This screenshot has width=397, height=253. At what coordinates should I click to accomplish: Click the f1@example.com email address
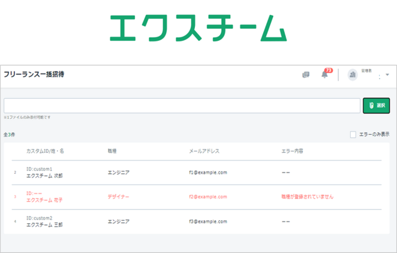[208, 173]
